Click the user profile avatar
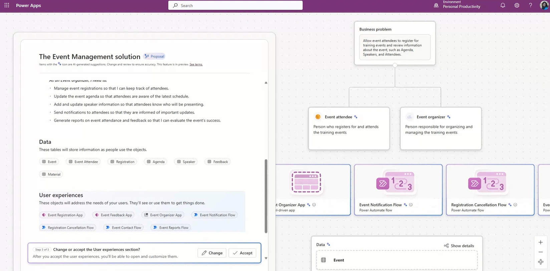Screen dimensions: 550x271 [544, 5]
